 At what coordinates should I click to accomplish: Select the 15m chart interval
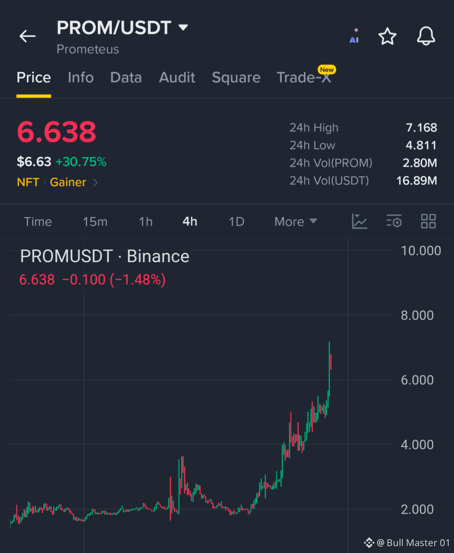[95, 221]
